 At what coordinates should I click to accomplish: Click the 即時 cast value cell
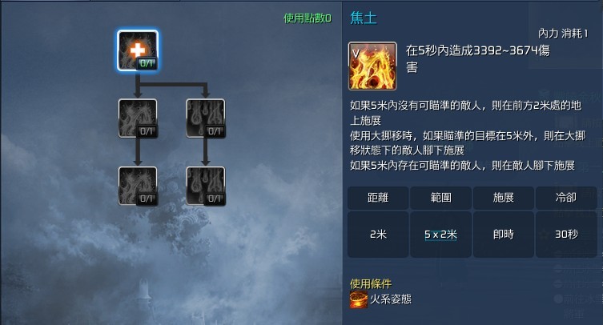(x=504, y=234)
